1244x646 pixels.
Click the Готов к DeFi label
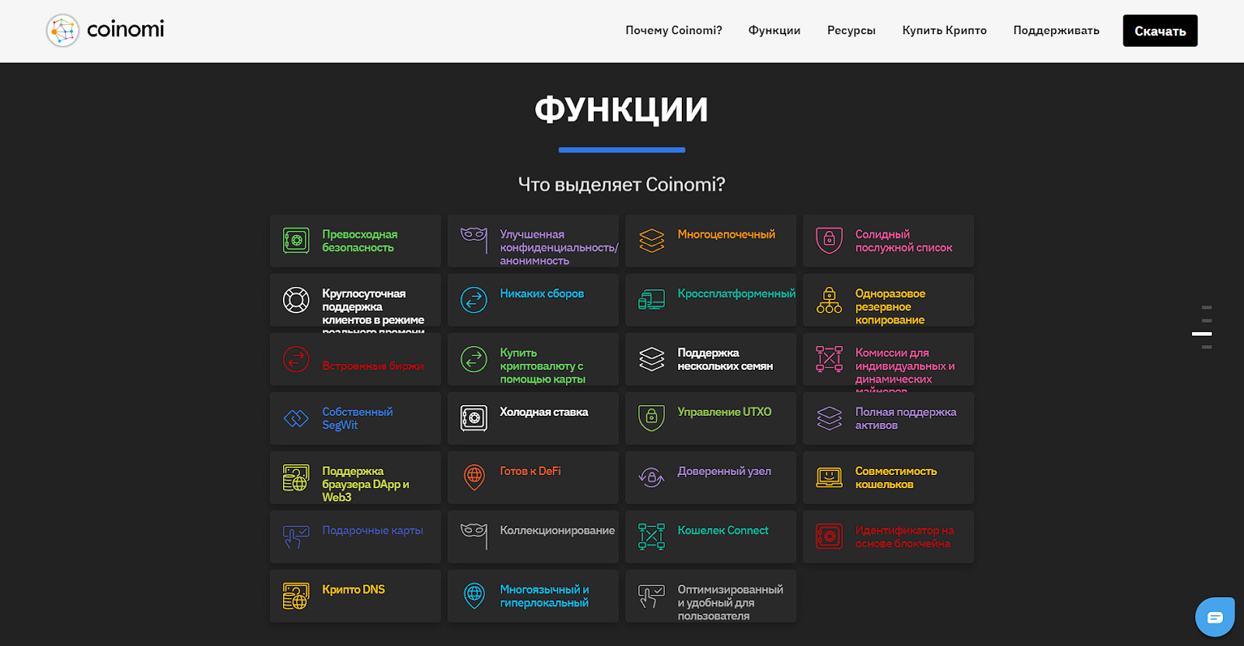tap(530, 471)
